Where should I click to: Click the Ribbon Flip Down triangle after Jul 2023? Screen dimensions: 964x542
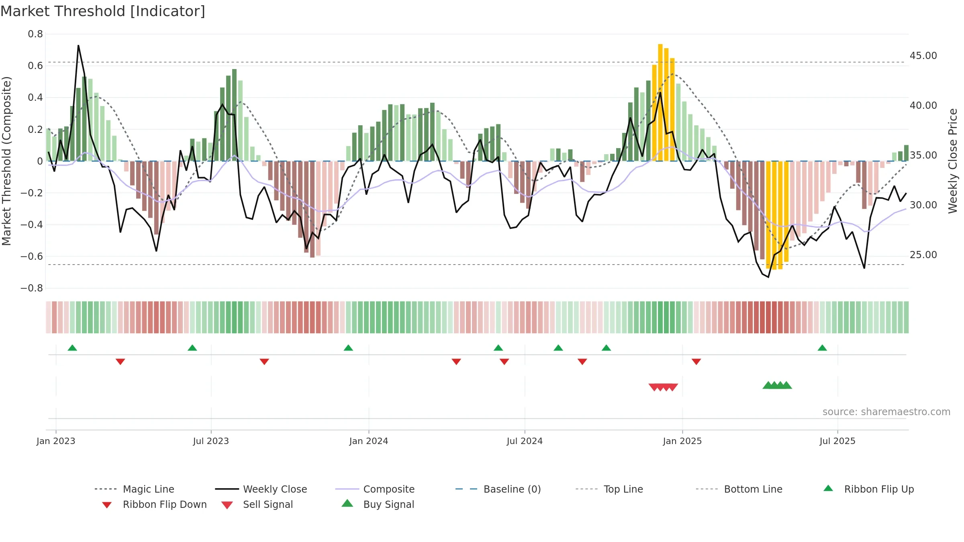264,362
